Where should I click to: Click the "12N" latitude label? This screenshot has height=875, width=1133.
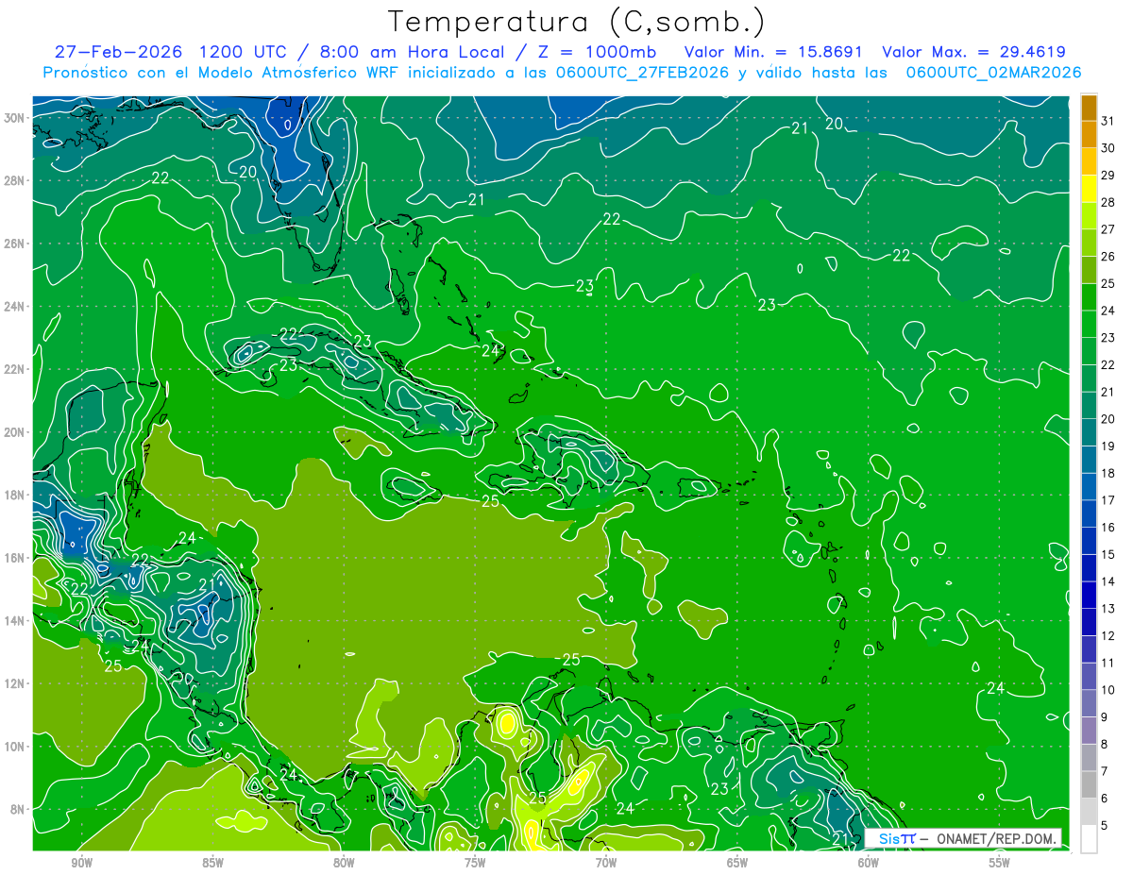(x=14, y=683)
